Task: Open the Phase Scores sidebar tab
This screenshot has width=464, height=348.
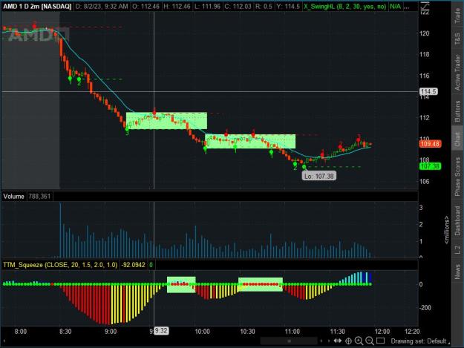Action: [x=457, y=177]
